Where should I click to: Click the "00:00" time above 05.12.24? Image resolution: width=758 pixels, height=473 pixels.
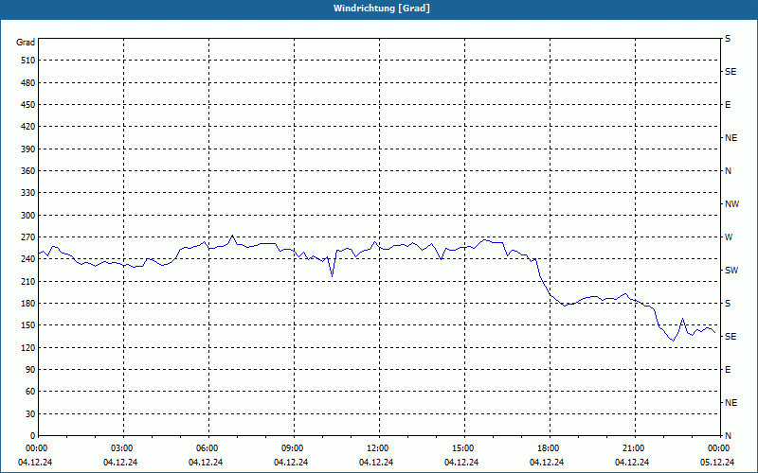pos(720,448)
